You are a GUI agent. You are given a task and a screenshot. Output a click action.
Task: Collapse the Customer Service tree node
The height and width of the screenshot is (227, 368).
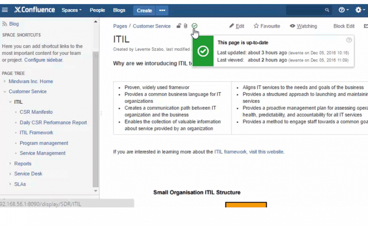pyautogui.click(x=5, y=92)
